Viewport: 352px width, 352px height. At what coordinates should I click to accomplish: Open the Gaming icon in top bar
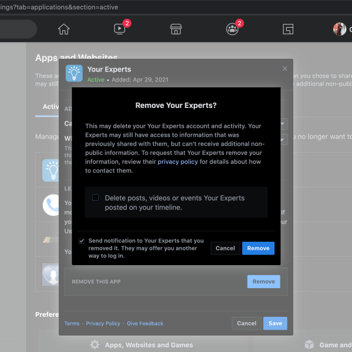(x=288, y=29)
